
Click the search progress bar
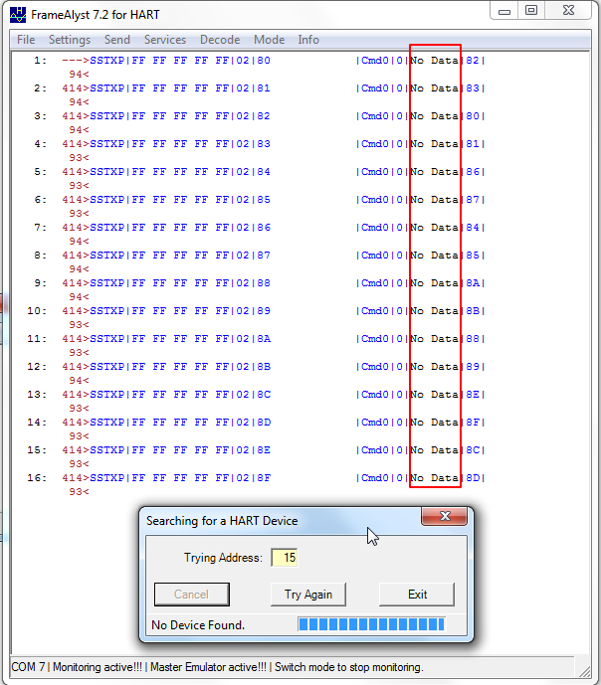[371, 624]
